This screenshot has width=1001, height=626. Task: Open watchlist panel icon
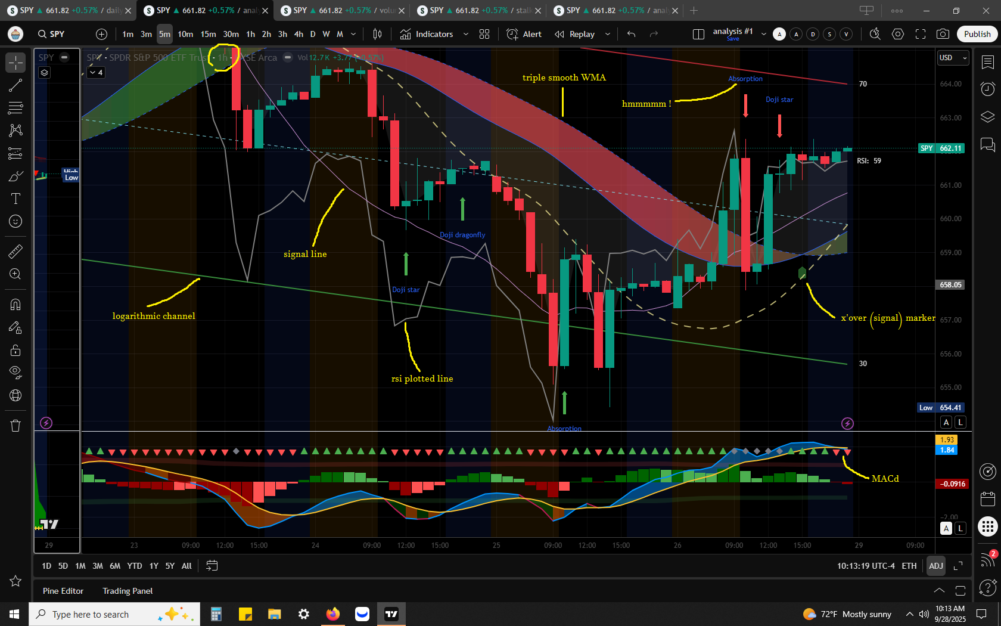tap(987, 62)
